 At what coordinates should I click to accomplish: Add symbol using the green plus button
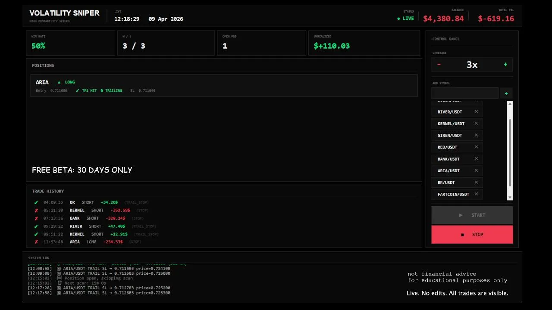tap(506, 93)
